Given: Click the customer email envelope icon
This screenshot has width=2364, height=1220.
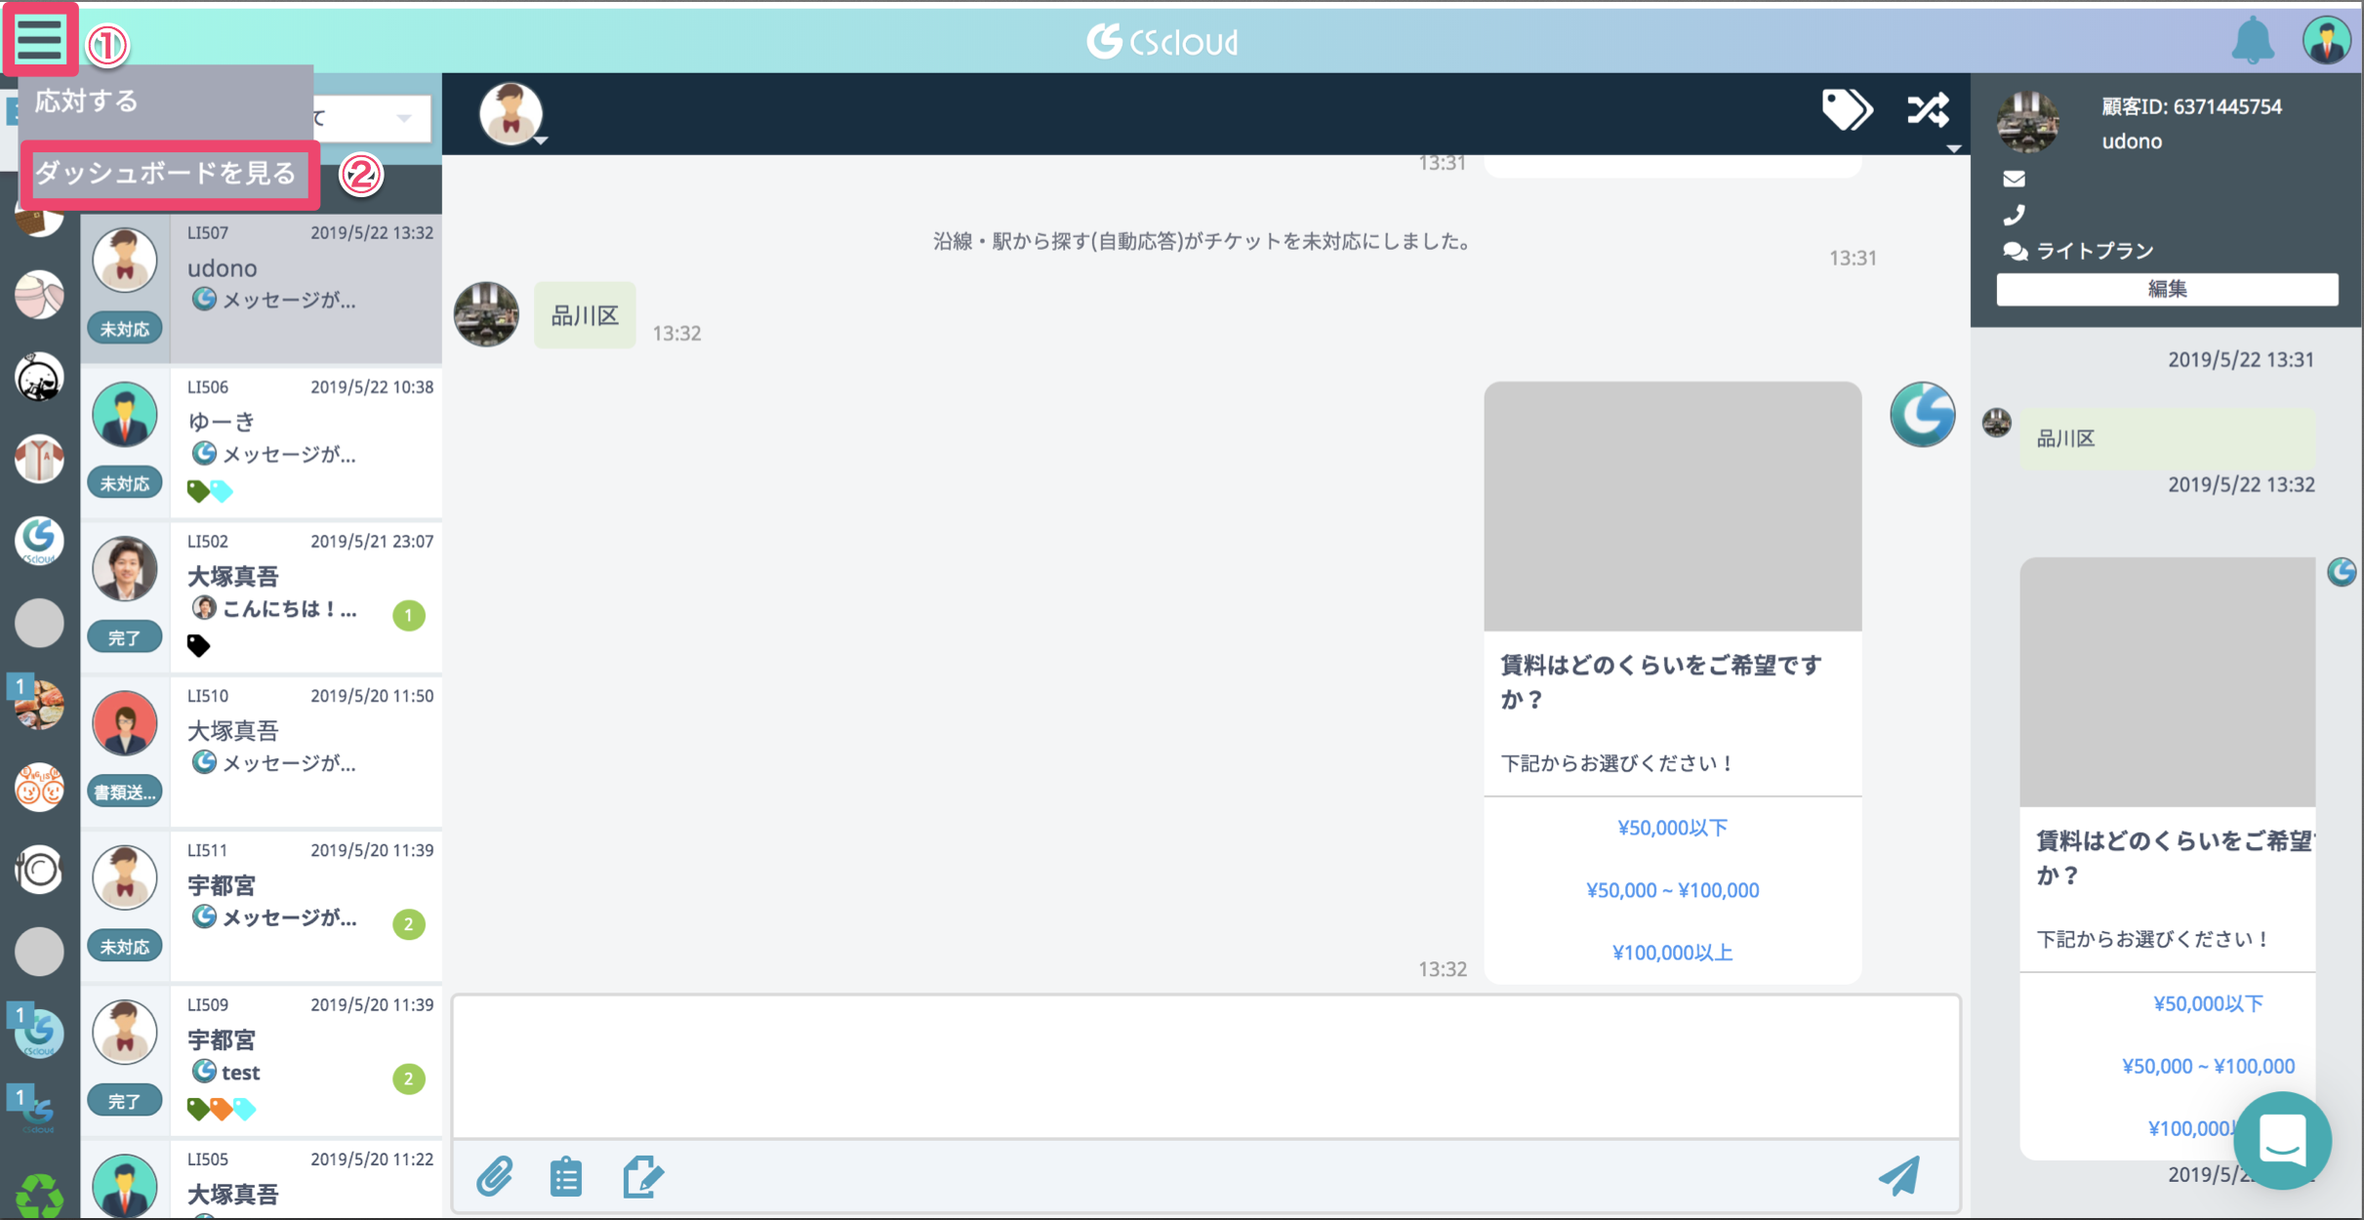Looking at the screenshot, I should (x=2014, y=179).
